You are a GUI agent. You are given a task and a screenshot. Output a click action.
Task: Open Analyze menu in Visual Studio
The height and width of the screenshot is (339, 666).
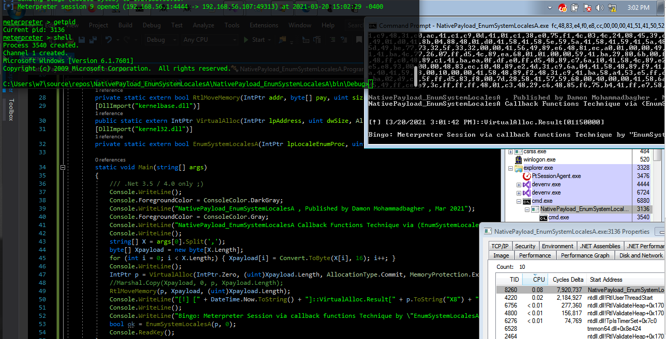point(203,25)
